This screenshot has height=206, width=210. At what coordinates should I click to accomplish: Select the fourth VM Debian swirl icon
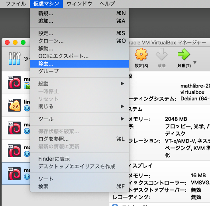pyautogui.click(x=14, y=151)
